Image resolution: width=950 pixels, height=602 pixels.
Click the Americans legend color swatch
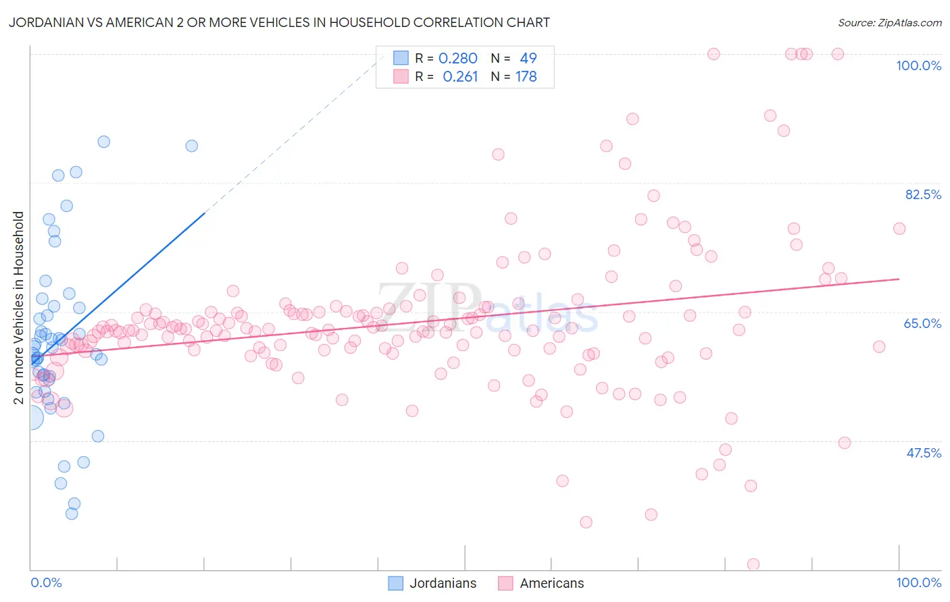505,583
